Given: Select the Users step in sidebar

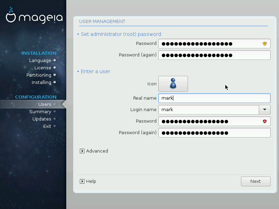Looking at the screenshot, I should pyautogui.click(x=45, y=104).
